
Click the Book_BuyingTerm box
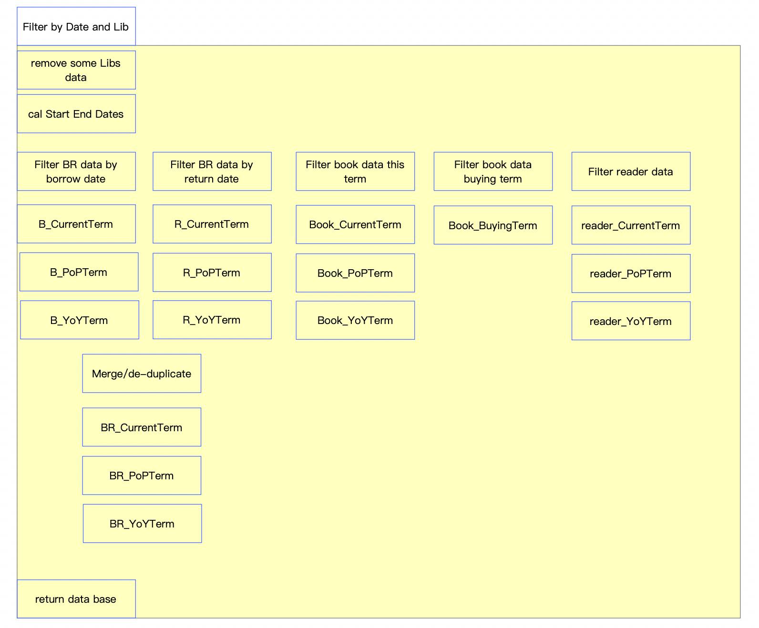(493, 225)
